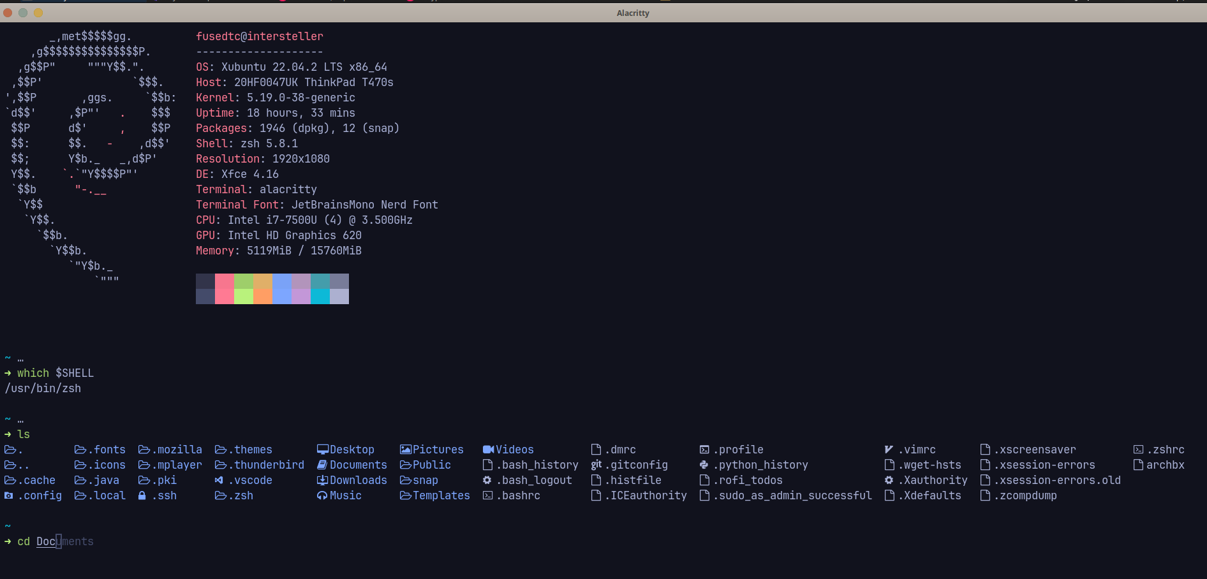Click the Python icon next to .python_history
Screen dimensions: 1207x579
704,465
